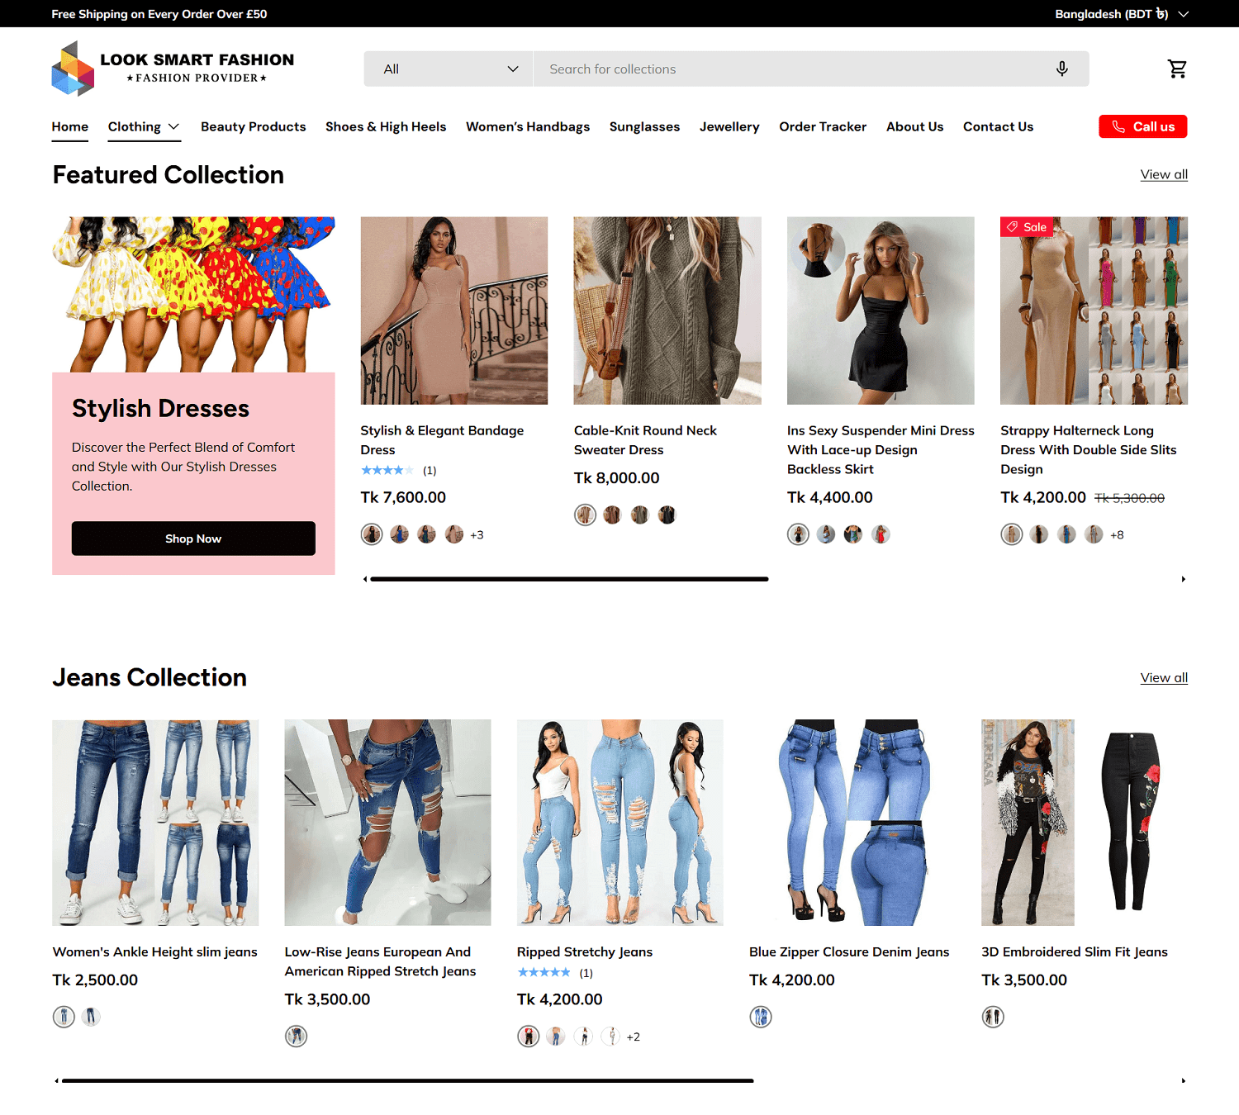Viewport: 1239px width, 1115px height.
Task: Click the Look Smart Fashion logo
Action: (x=173, y=69)
